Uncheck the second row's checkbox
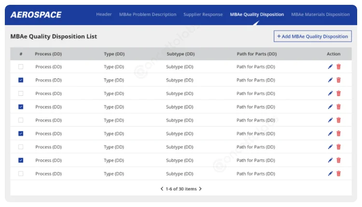 tap(21, 80)
